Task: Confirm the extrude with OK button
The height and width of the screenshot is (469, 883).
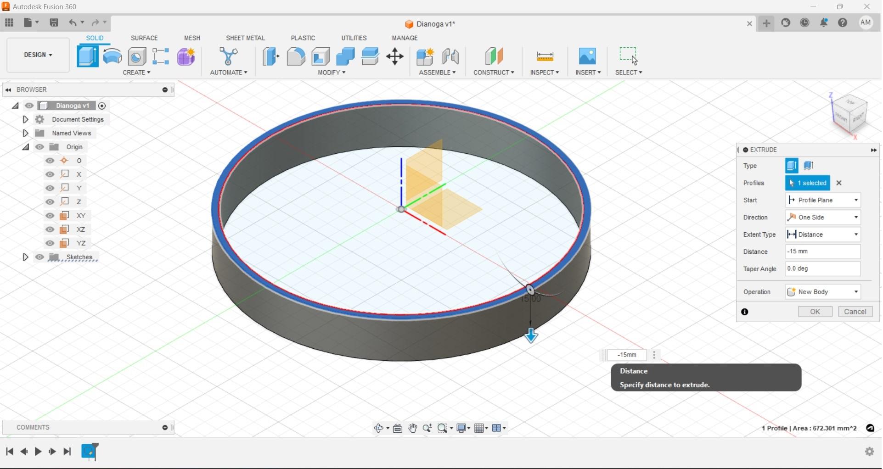Action: [x=815, y=312]
